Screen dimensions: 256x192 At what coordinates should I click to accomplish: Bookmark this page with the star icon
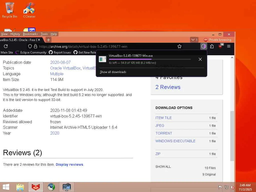click(x=179, y=46)
